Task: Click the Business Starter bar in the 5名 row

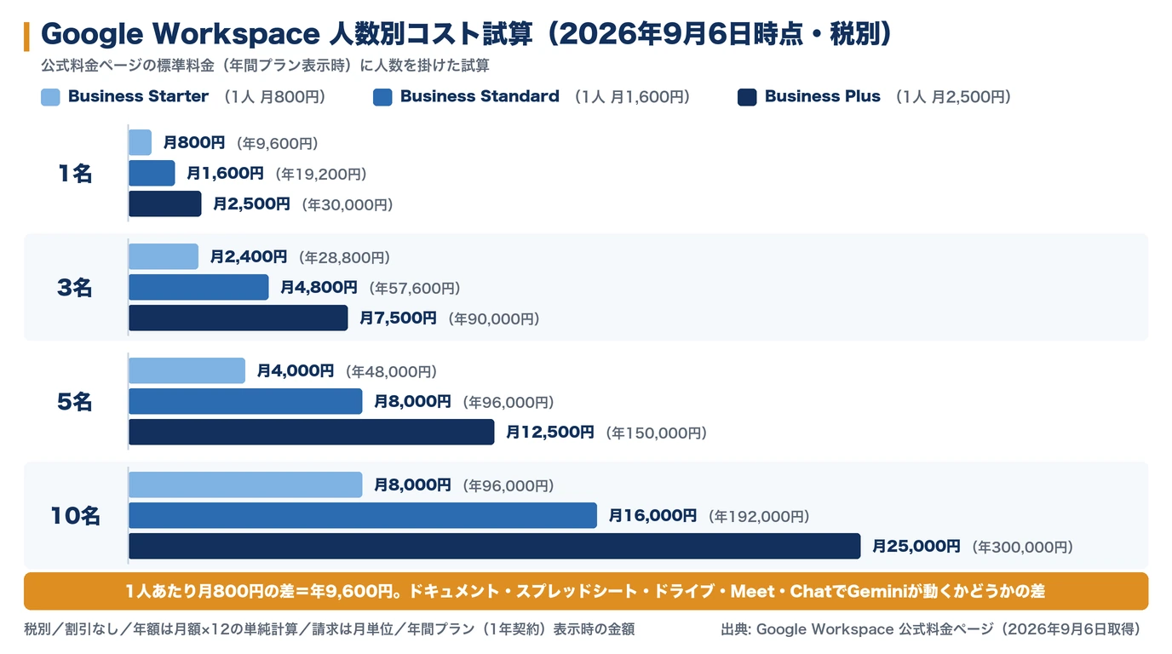Action: point(187,371)
